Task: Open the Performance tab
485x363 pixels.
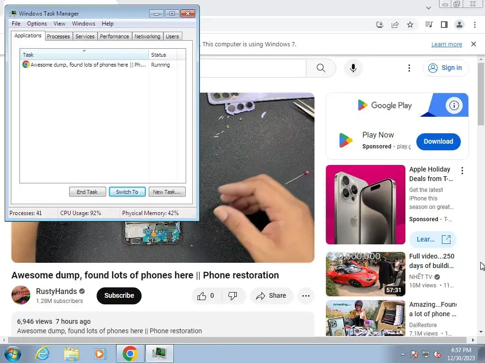Action: (115, 36)
